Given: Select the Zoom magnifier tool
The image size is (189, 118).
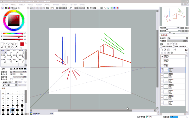Looking at the screenshot, I should pos(6,47).
